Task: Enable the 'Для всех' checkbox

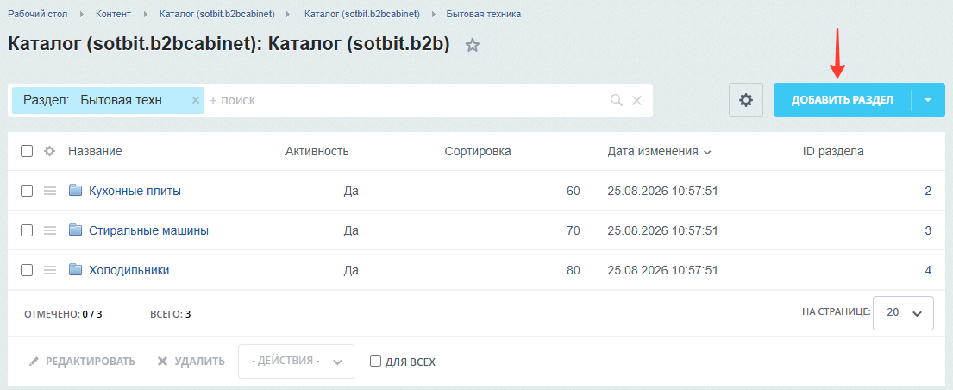Action: 376,362
